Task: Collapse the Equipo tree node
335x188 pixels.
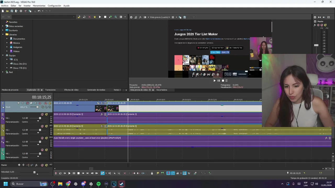Action: click(3, 55)
